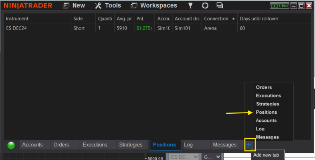Viewport: 315px width, 160px height.
Task: Minimize the NinjaTrader window
Action: [293, 6]
